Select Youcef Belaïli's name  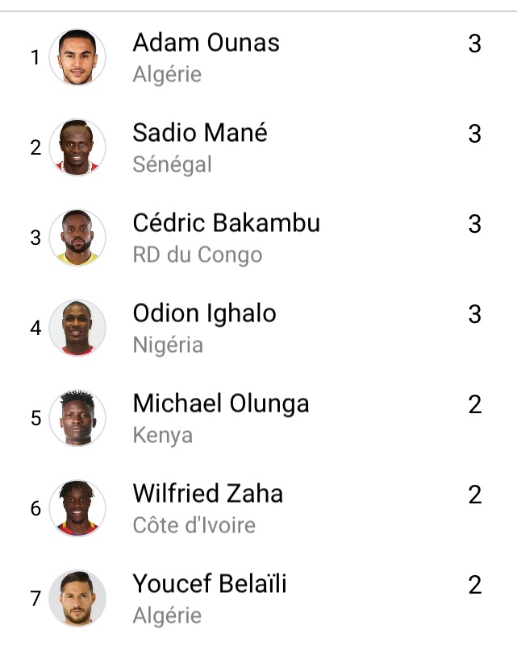click(210, 584)
